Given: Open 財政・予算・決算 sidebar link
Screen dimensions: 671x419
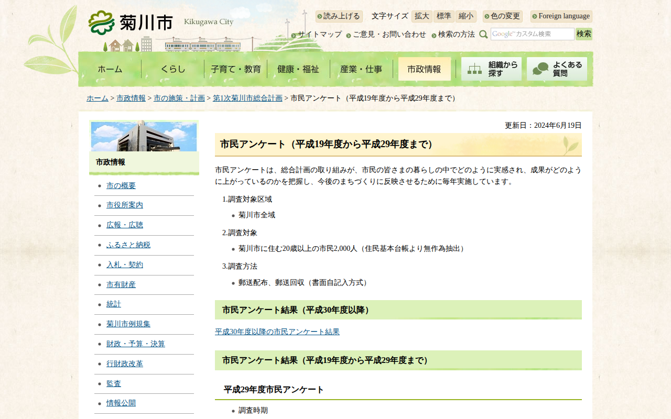Looking at the screenshot, I should click(136, 344).
